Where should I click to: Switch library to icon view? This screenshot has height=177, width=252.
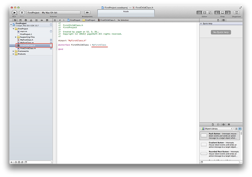[236, 129]
